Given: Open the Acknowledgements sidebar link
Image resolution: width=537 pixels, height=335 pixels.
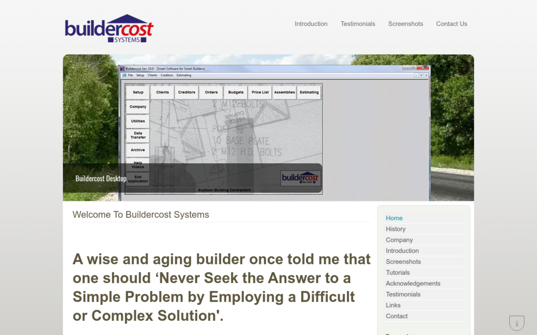Looking at the screenshot, I should coord(413,284).
